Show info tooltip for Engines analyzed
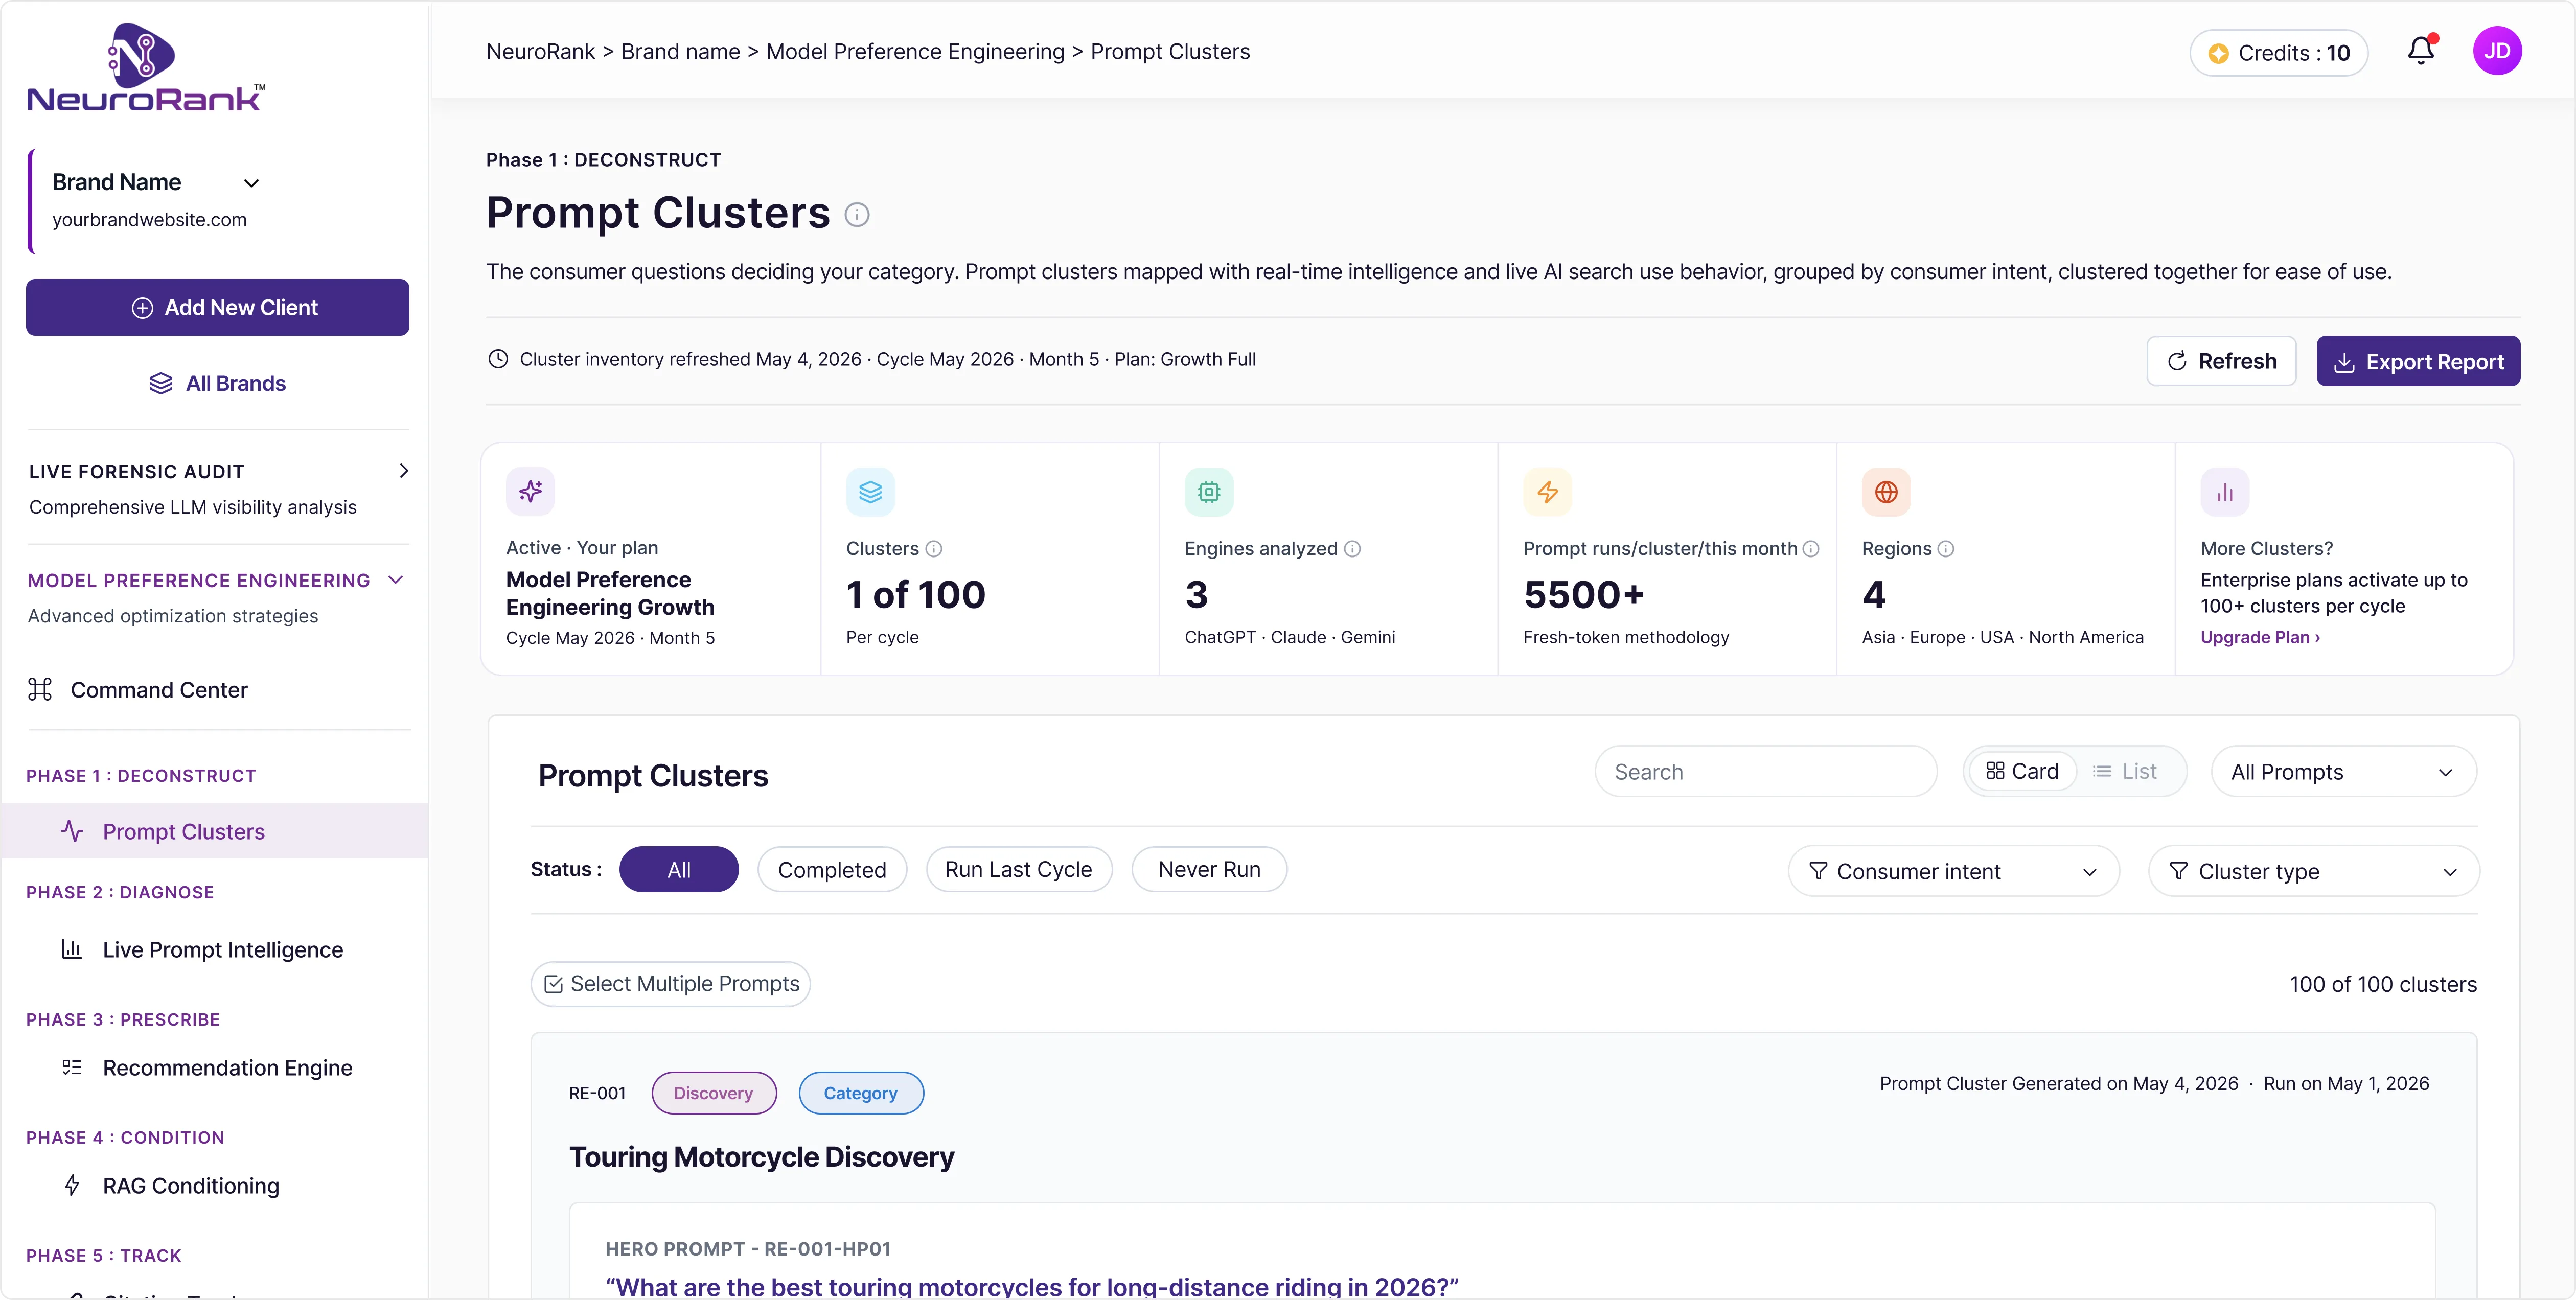The width and height of the screenshot is (2576, 1300). coord(1352,549)
